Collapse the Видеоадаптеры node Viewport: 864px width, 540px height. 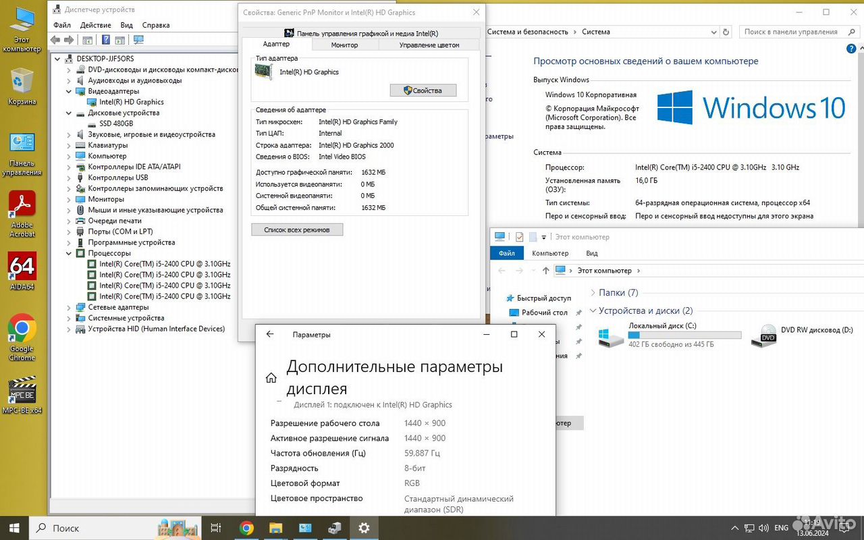coord(69,91)
